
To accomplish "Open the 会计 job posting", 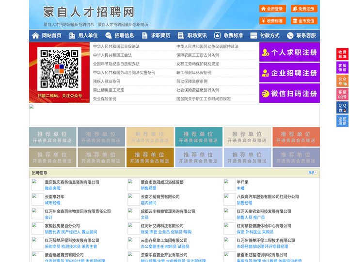I will coord(49,217).
